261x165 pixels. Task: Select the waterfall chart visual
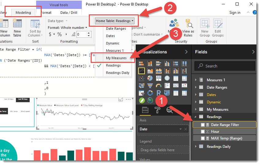click(x=184, y=71)
